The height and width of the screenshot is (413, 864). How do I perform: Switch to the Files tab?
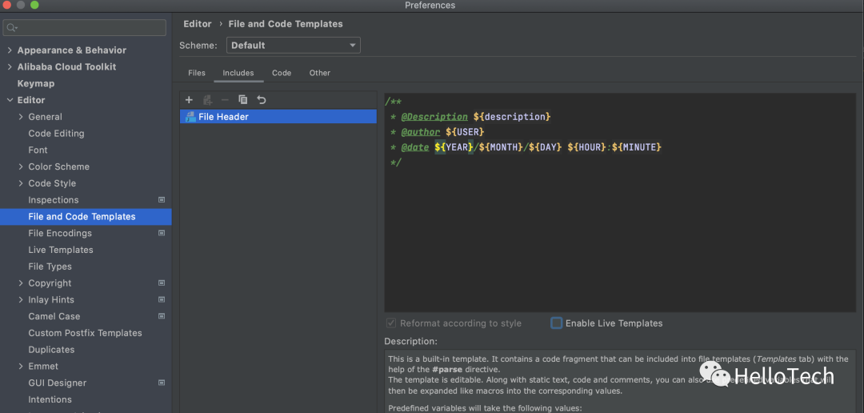[197, 73]
